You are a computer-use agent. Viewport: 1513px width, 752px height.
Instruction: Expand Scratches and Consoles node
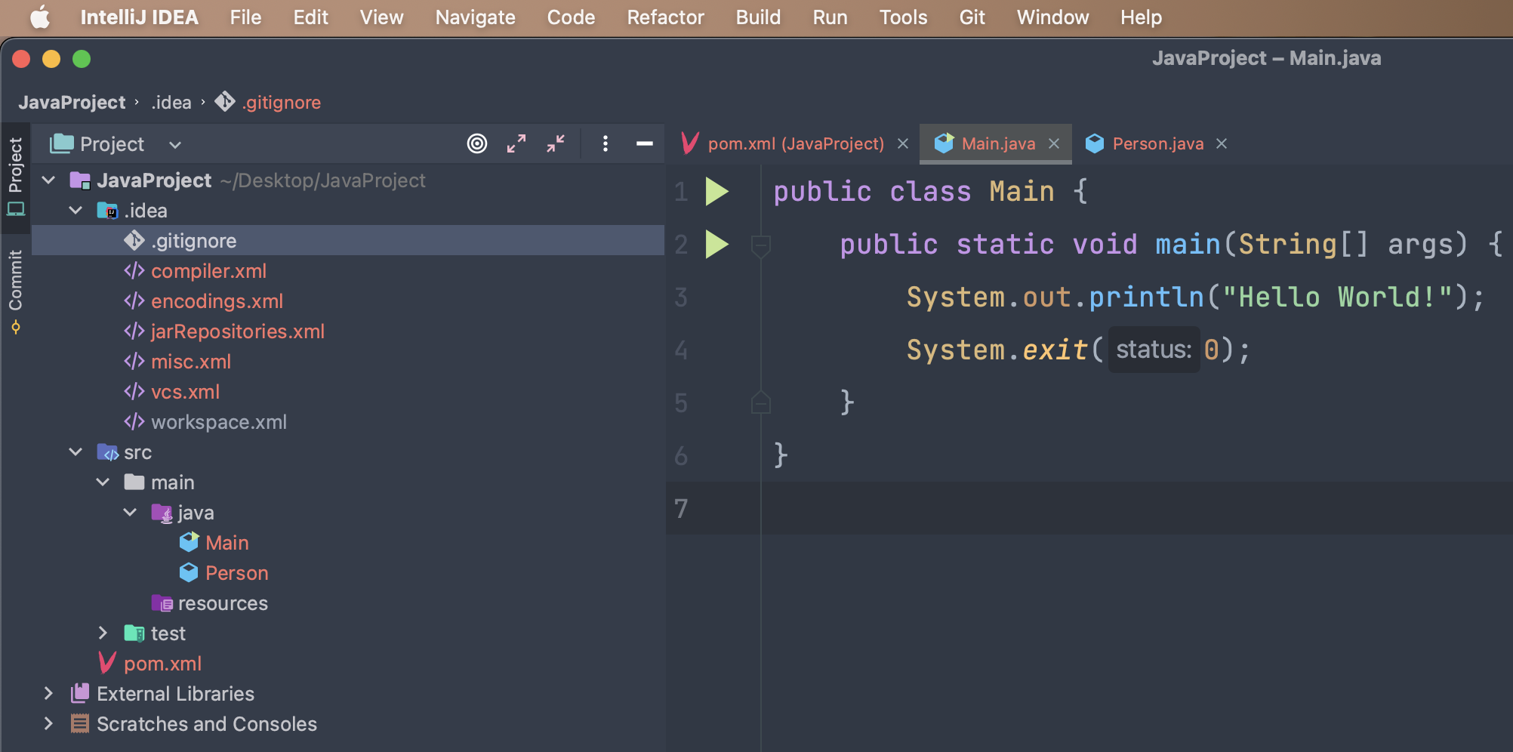click(48, 723)
